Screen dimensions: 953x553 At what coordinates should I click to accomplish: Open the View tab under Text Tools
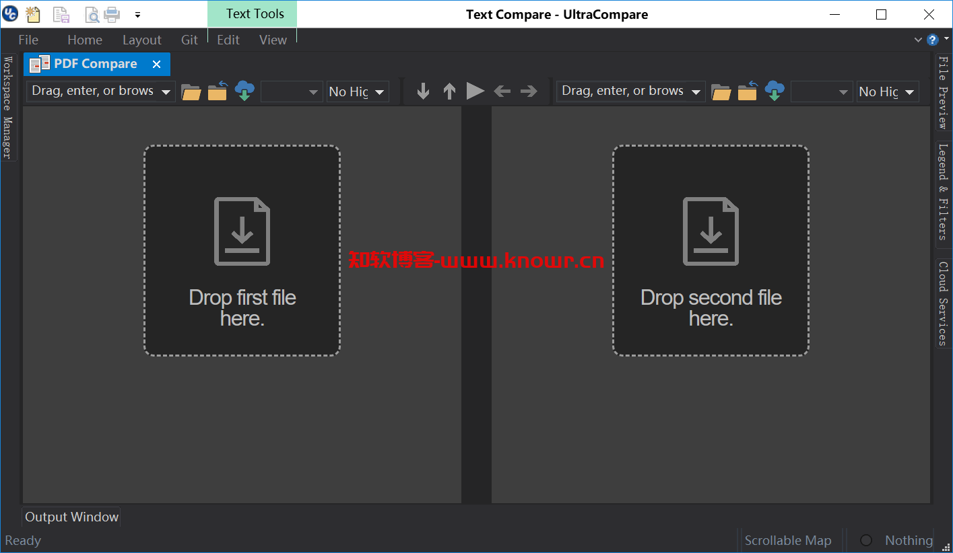(273, 40)
